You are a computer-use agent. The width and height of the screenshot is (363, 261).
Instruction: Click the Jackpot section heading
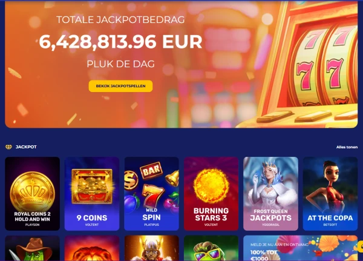tap(26, 147)
